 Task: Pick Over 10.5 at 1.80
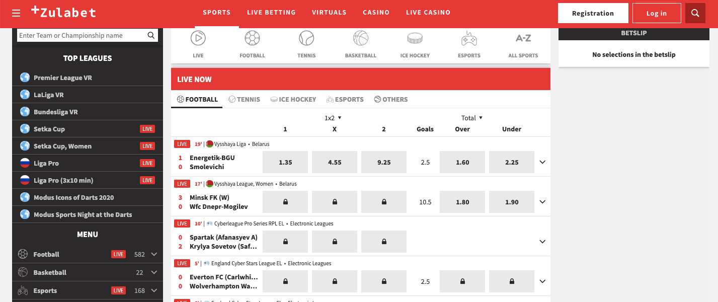[x=462, y=202]
